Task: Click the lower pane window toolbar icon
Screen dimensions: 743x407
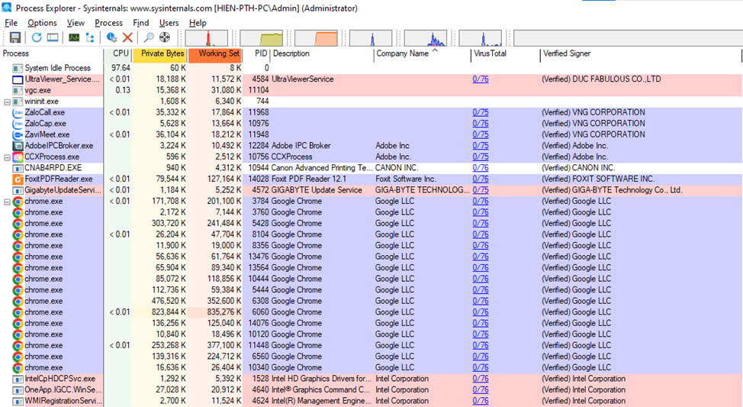Action: pos(53,37)
